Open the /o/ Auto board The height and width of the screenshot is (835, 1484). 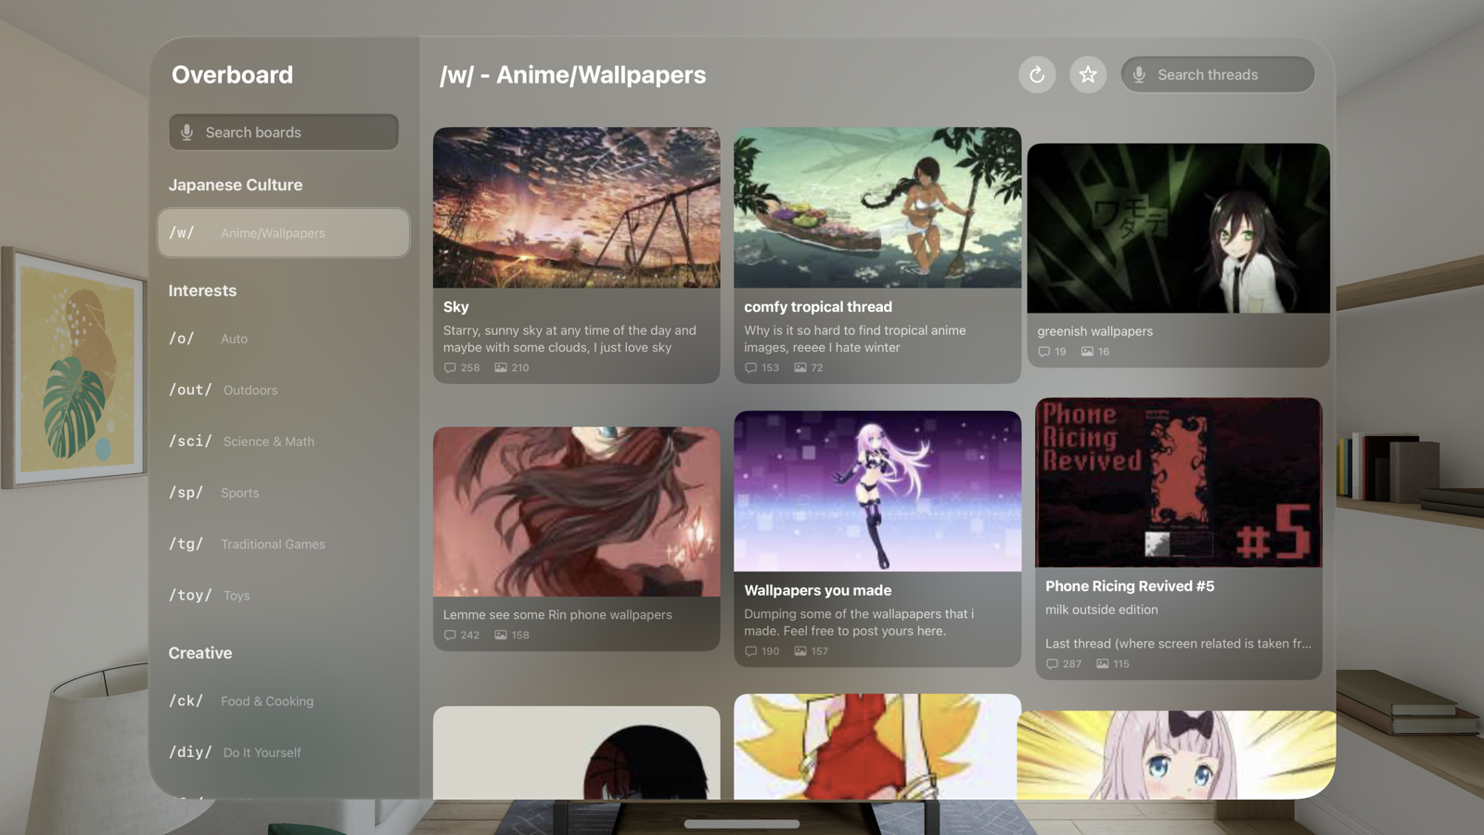pos(234,339)
